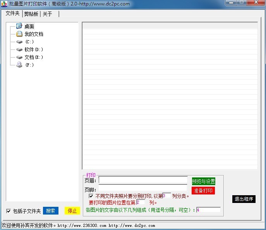Toggle the 包括子文件夹 checkbox
Screen dimensions: 266x230
9,211
